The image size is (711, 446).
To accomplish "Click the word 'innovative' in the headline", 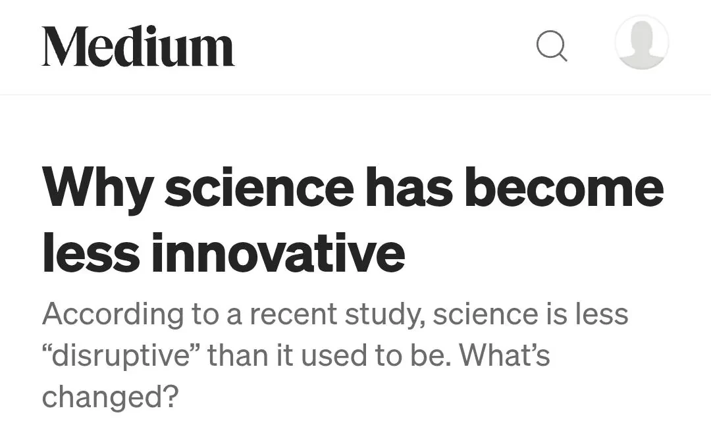I will [278, 253].
